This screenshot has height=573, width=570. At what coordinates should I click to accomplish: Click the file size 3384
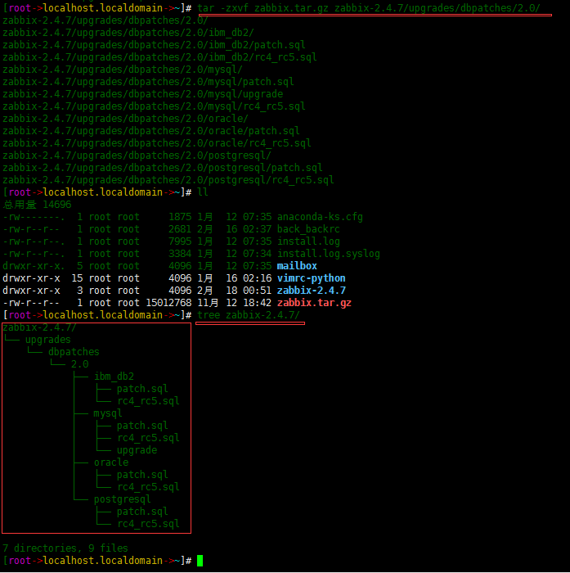pyautogui.click(x=180, y=254)
